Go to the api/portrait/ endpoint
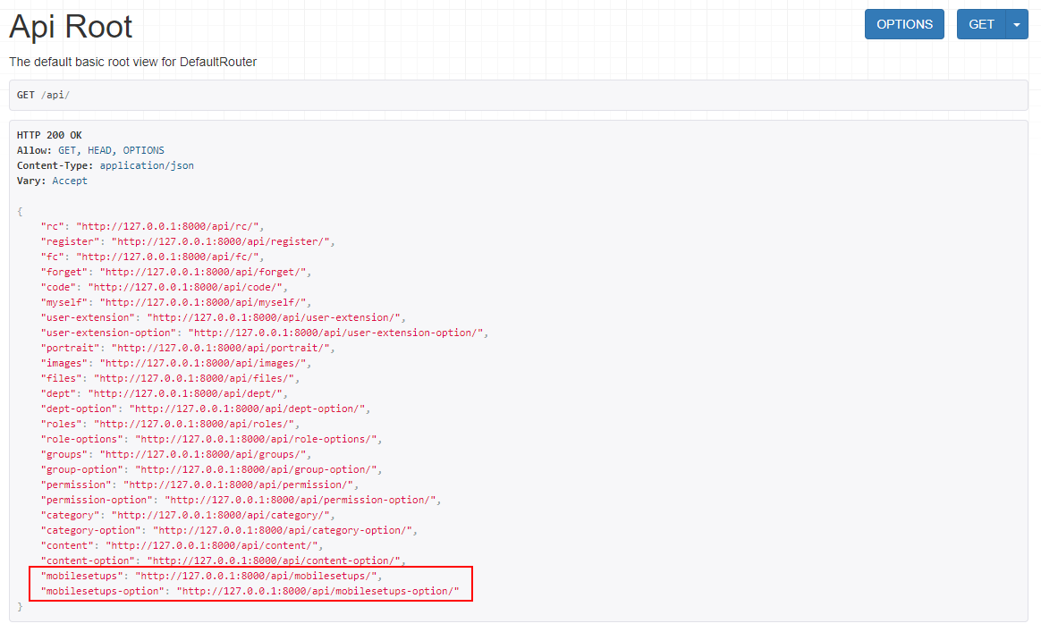This screenshot has height=632, width=1041. coord(223,348)
